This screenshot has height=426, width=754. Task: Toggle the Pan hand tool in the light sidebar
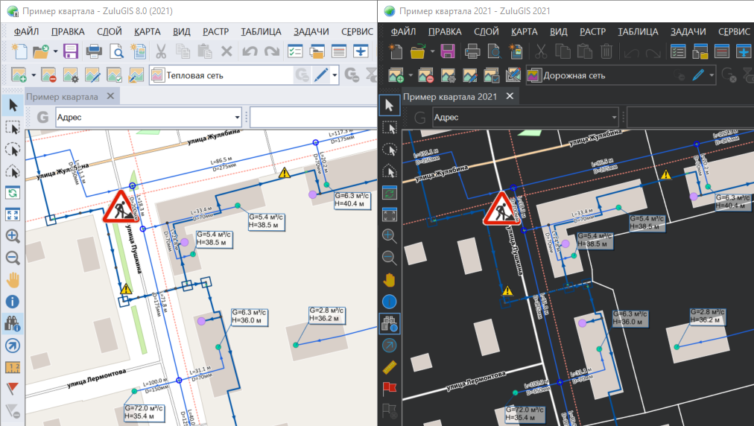tap(13, 279)
